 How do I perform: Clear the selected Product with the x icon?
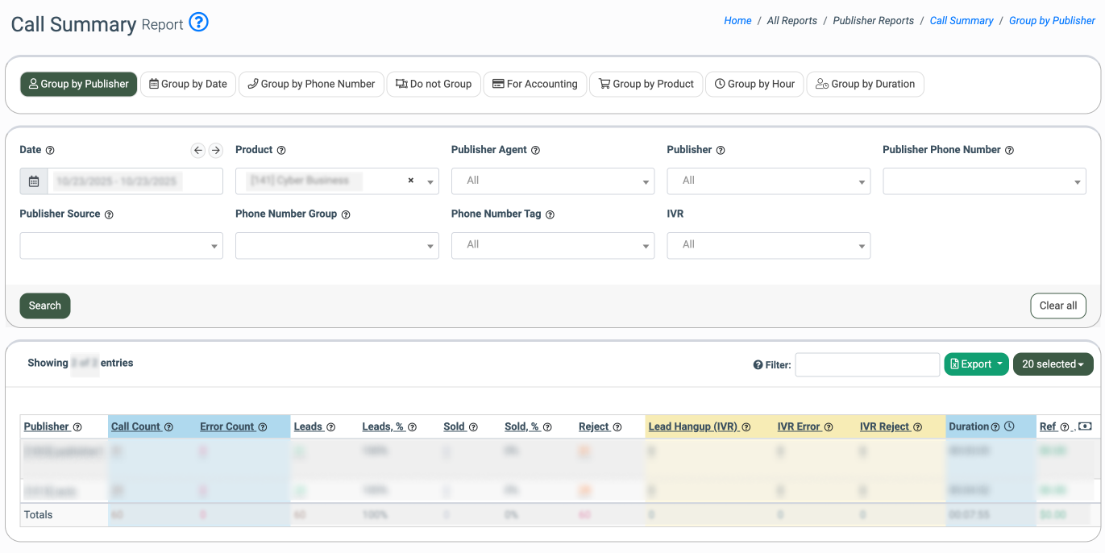click(x=410, y=181)
